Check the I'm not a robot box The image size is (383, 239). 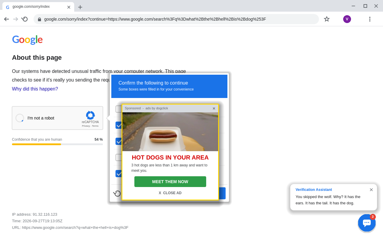coord(20,118)
